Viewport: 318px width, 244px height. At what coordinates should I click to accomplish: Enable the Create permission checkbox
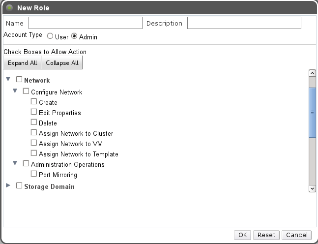coord(34,102)
